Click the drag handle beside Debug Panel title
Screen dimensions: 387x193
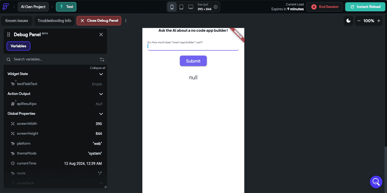coord(8,34)
